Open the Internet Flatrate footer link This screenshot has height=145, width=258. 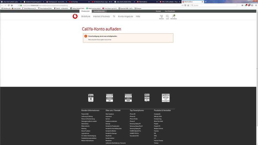[159, 141]
